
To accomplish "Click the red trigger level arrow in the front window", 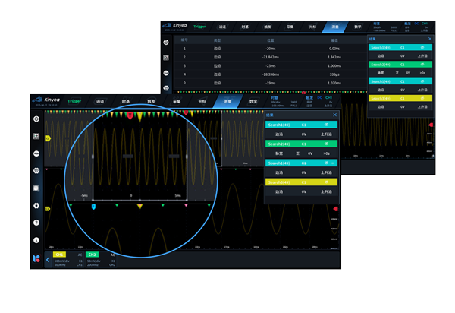I will (335, 209).
